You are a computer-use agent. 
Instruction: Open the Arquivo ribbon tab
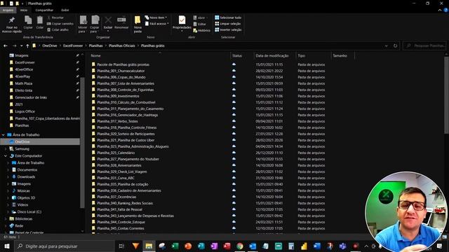pyautogui.click(x=8, y=10)
